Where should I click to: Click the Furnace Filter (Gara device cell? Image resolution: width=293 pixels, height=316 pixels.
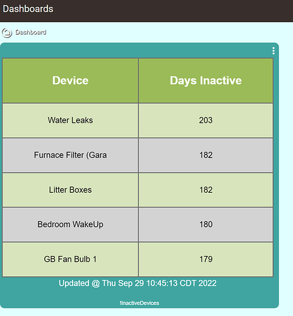tap(70, 155)
